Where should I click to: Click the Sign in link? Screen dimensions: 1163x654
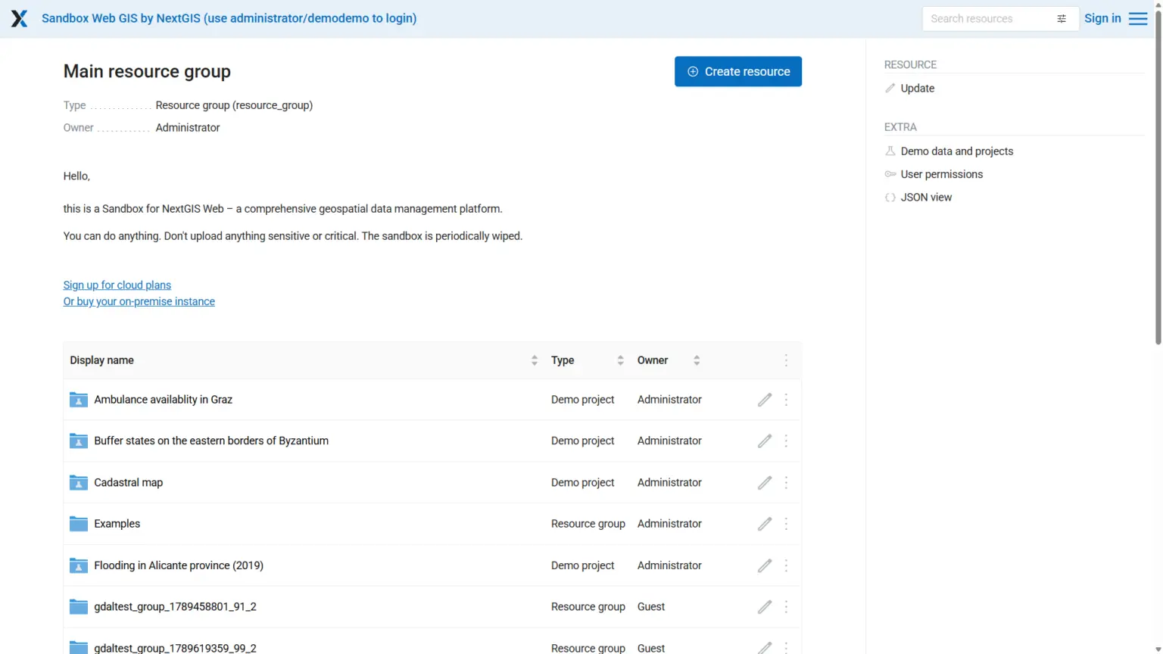[1102, 18]
